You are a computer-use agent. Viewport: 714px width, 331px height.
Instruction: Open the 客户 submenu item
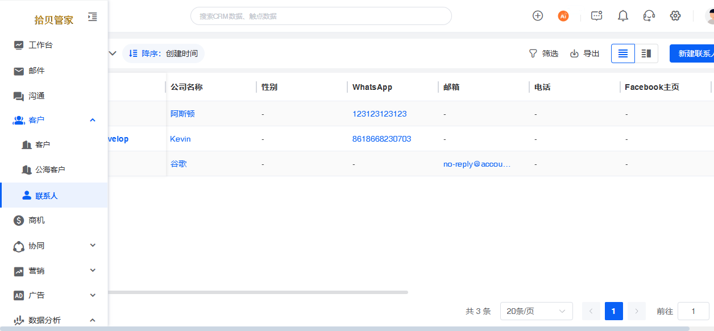pyautogui.click(x=54, y=145)
